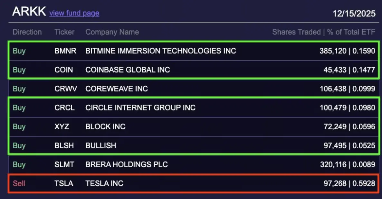Select the COIN ticker symbol
This screenshot has height=199, width=382.
click(x=63, y=70)
